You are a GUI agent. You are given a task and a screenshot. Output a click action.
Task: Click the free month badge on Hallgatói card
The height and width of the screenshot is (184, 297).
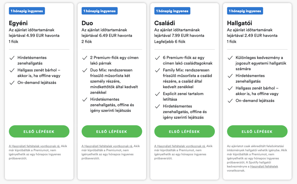click(x=245, y=11)
